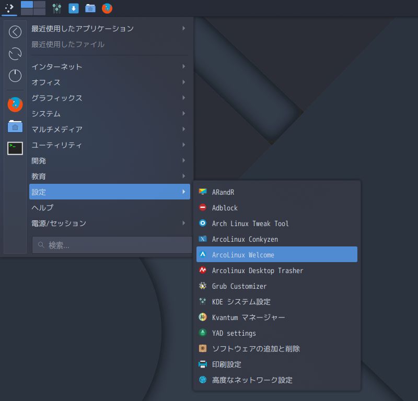Screen dimensions: 418x401
Task: Expand the マルチメディア submenu arrow
Action: pos(184,129)
